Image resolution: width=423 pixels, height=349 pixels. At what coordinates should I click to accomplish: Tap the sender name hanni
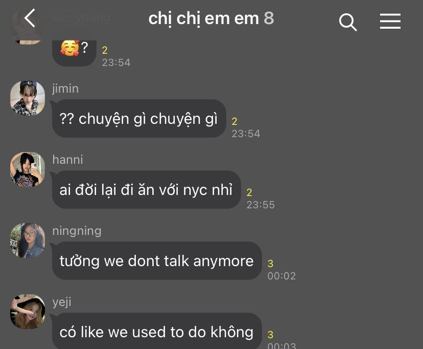coord(67,160)
